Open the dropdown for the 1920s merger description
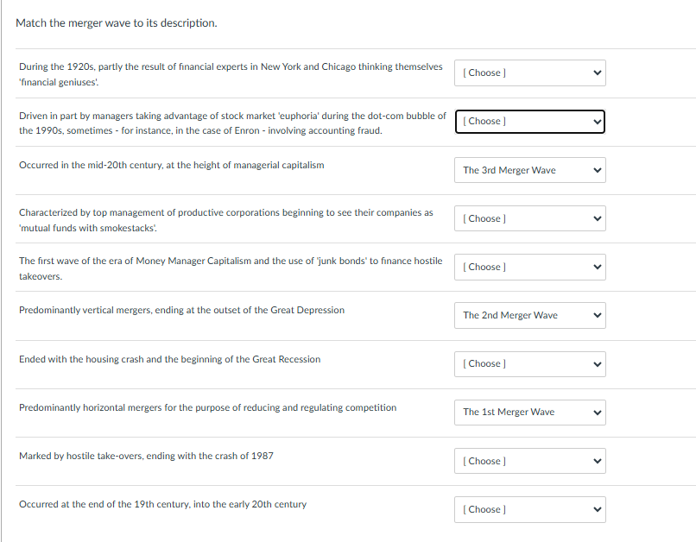Viewport: 696px width, 542px height. point(529,72)
